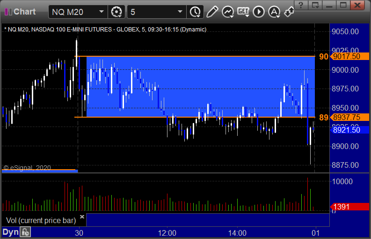The height and width of the screenshot is (239, 371).
Task: Open the alerts circled A icon
Action: (x=274, y=12)
